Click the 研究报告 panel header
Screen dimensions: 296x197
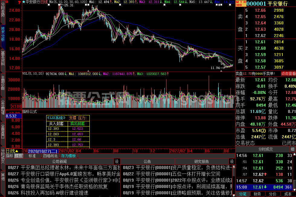click(x=202, y=161)
